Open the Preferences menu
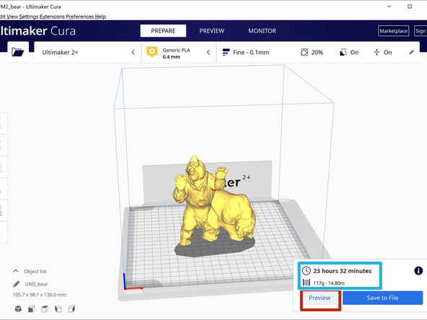Viewport: 427px width, 320px height. click(80, 17)
